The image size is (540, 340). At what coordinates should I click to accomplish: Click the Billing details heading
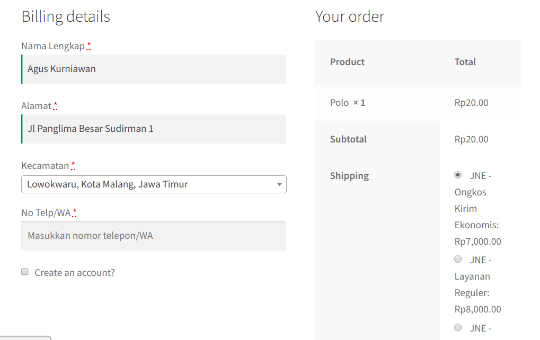pyautogui.click(x=66, y=16)
